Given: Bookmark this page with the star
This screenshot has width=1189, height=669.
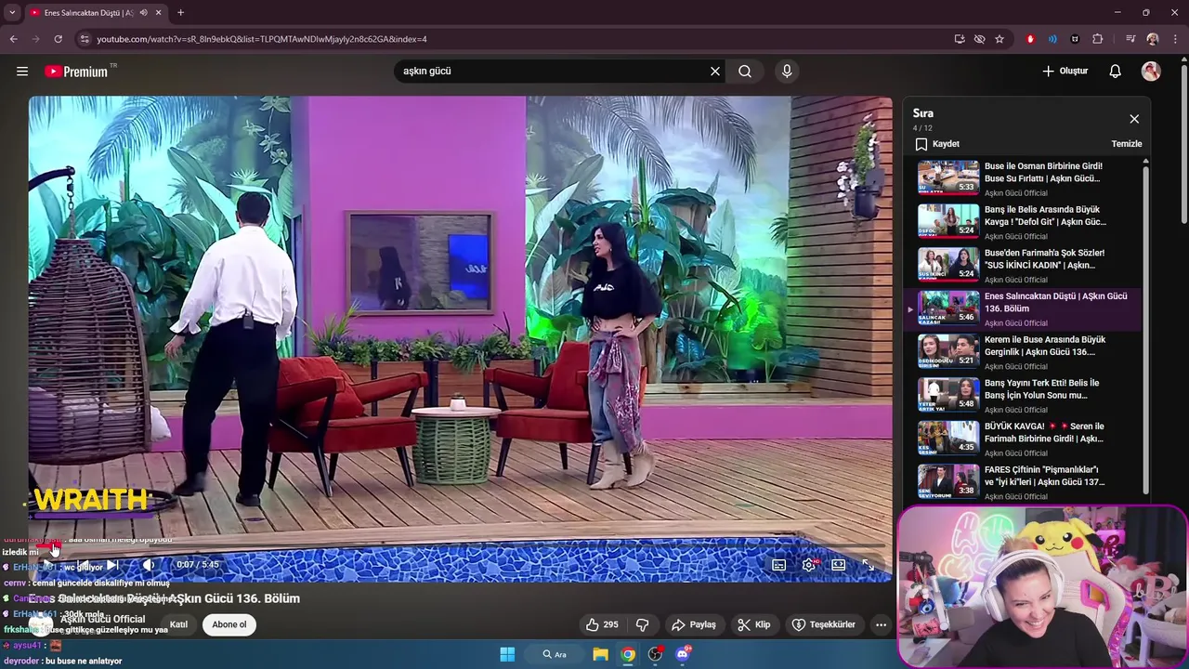Looking at the screenshot, I should (x=1000, y=39).
